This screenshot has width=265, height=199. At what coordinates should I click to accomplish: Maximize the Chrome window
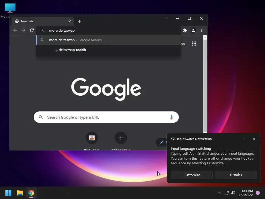pos(189,18)
